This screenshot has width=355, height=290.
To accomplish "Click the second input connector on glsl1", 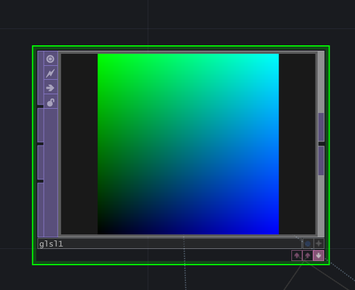I will 41,125.
